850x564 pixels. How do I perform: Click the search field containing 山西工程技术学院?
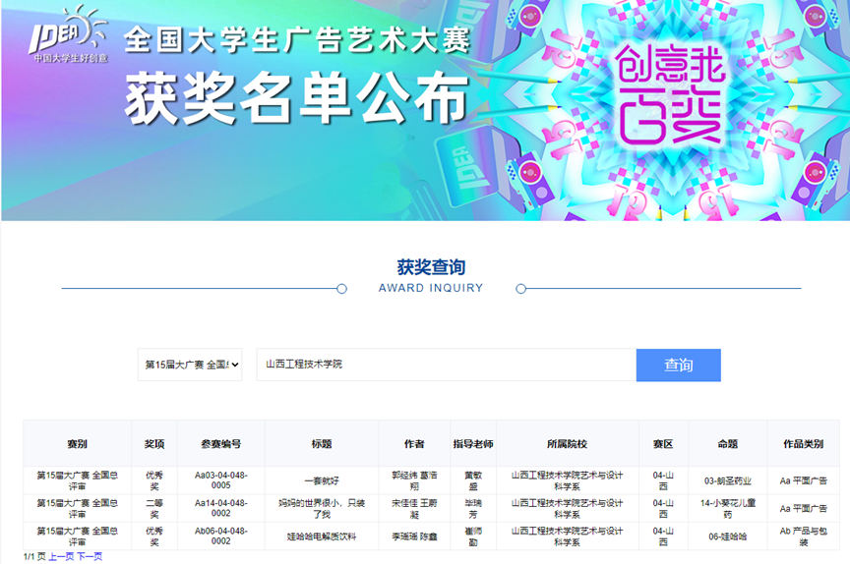446,365
